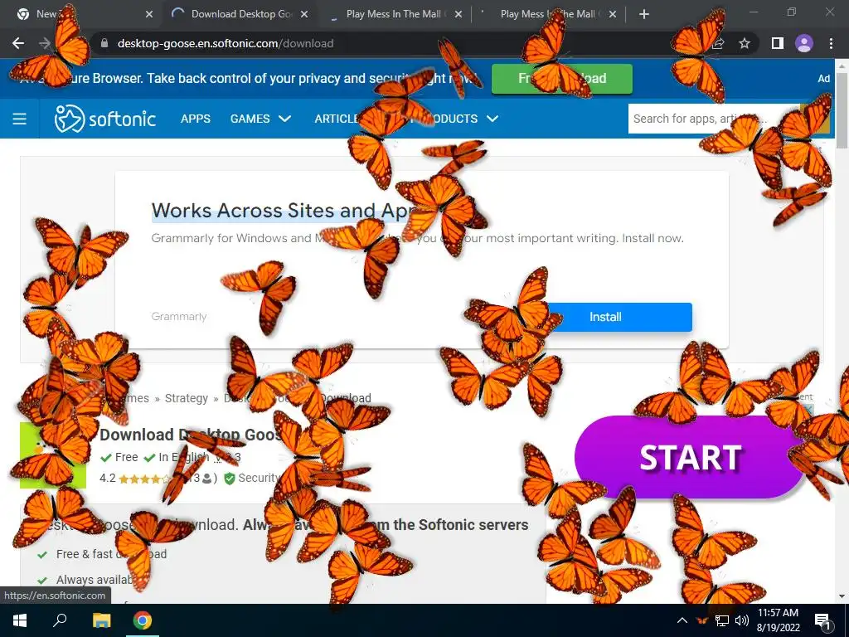Open Windows taskbar search
The height and width of the screenshot is (637, 849).
[x=60, y=620]
